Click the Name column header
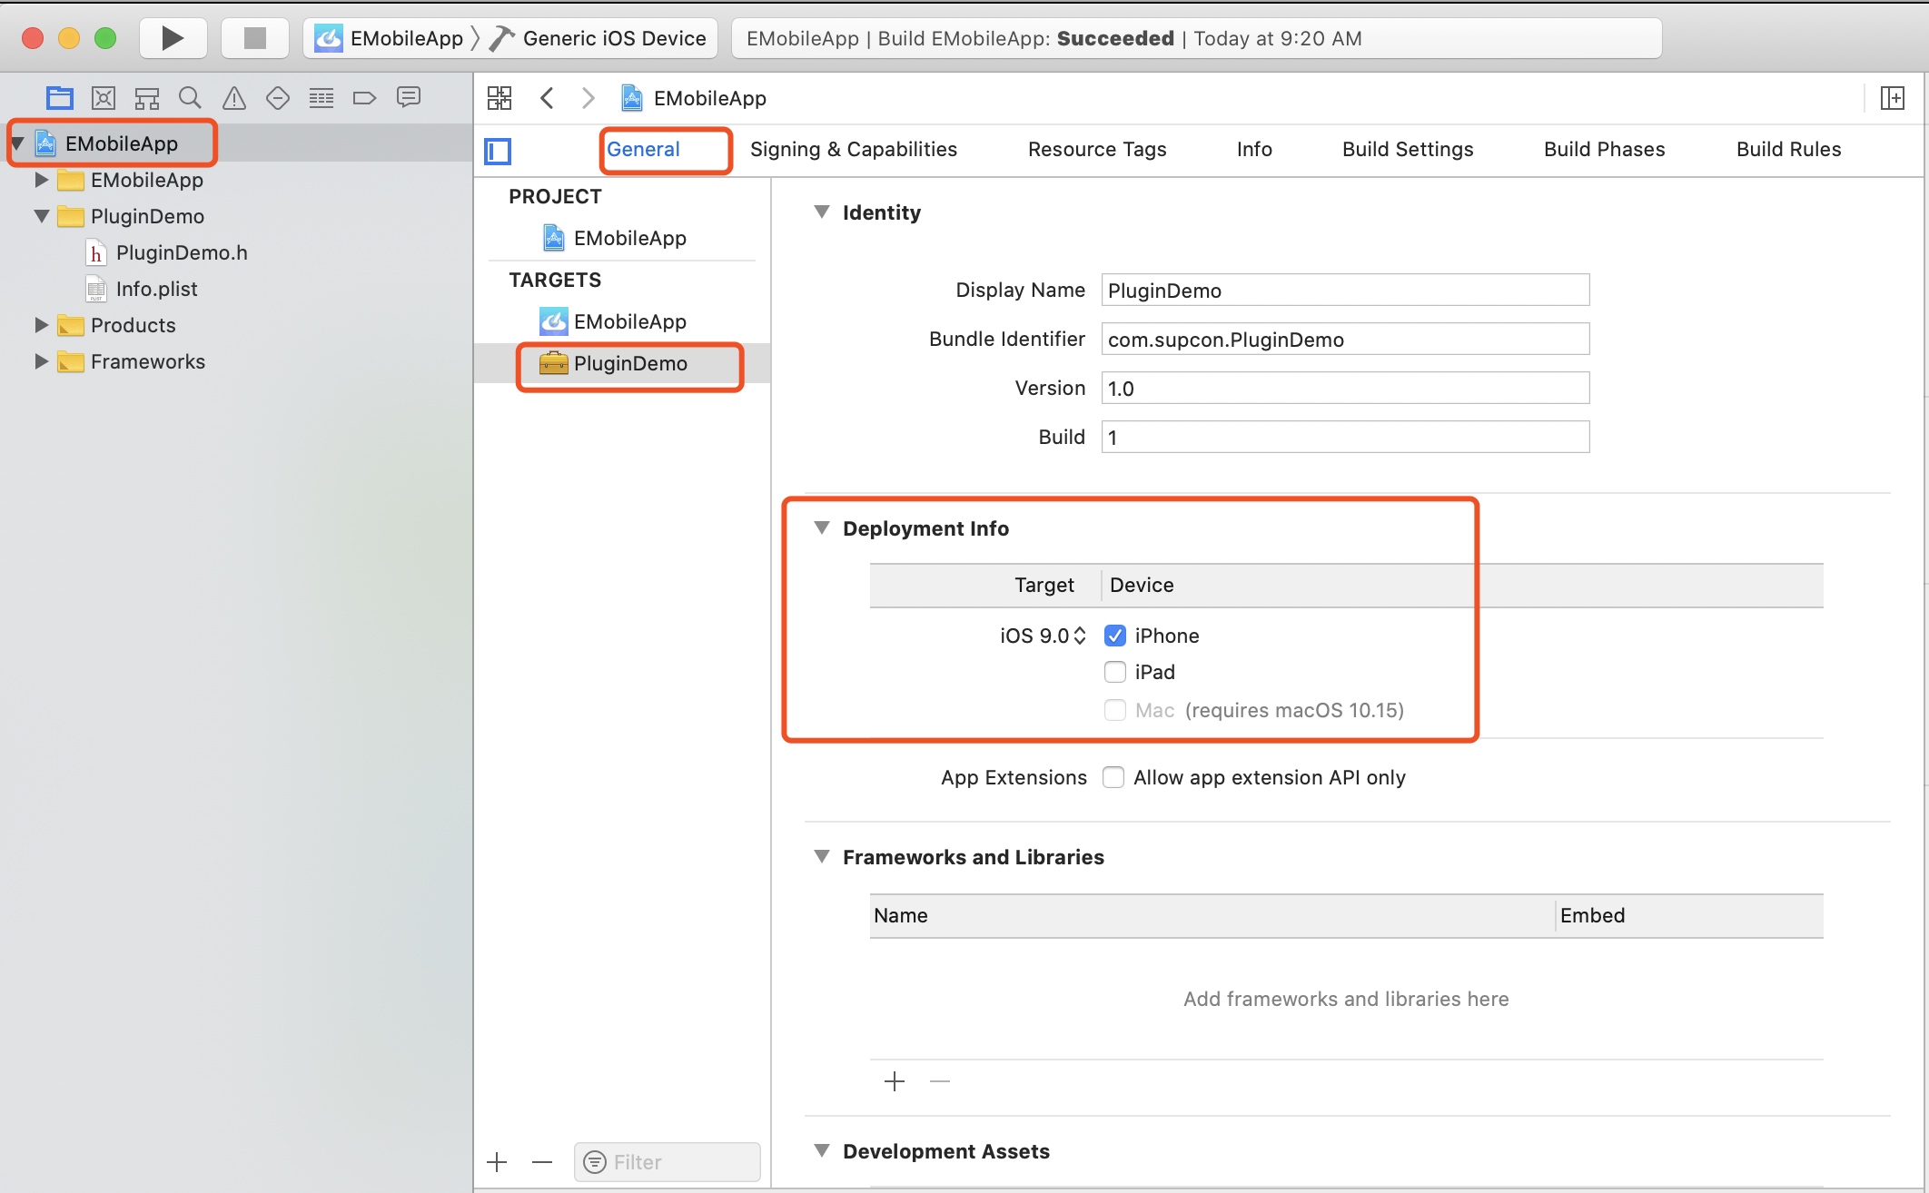This screenshot has width=1929, height=1193. point(1212,916)
